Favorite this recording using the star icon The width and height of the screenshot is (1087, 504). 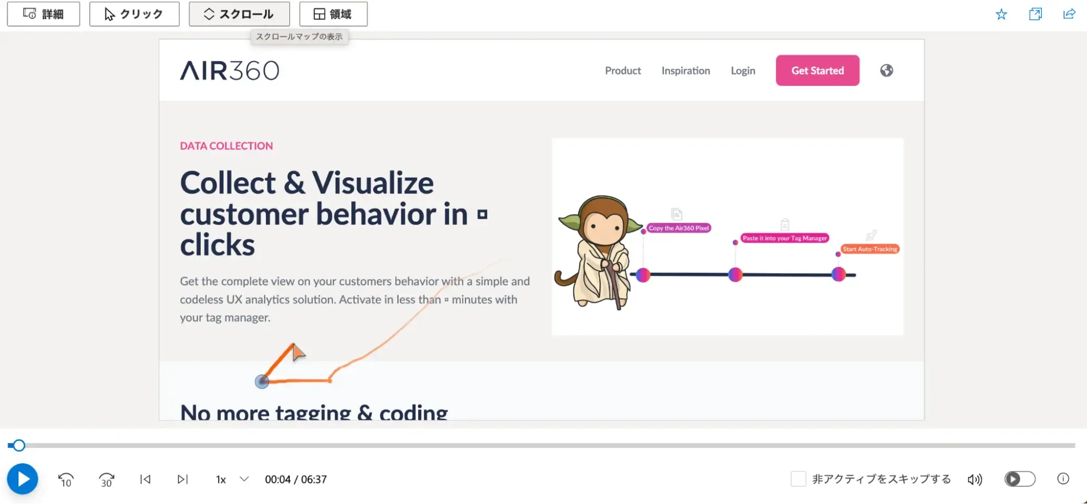pos(1001,14)
